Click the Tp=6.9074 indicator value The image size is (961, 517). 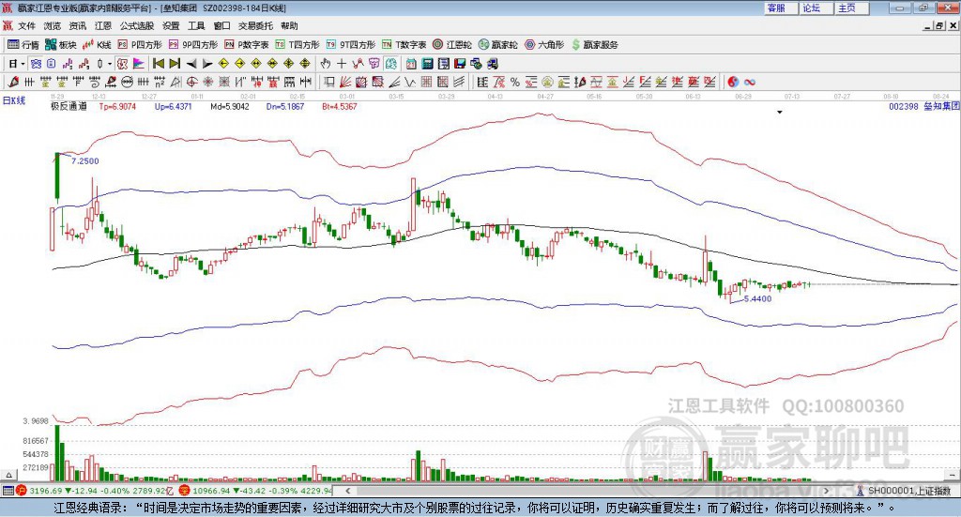[x=117, y=106]
